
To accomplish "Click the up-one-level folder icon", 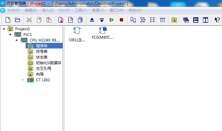I will 174,20.
